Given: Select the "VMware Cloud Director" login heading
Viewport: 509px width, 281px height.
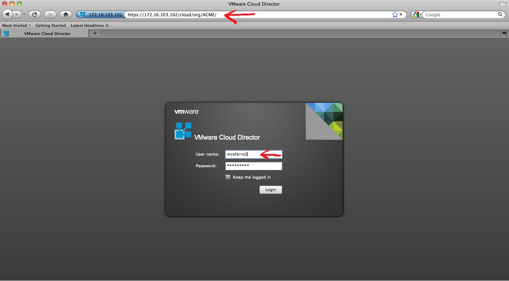Looking at the screenshot, I should [x=227, y=137].
